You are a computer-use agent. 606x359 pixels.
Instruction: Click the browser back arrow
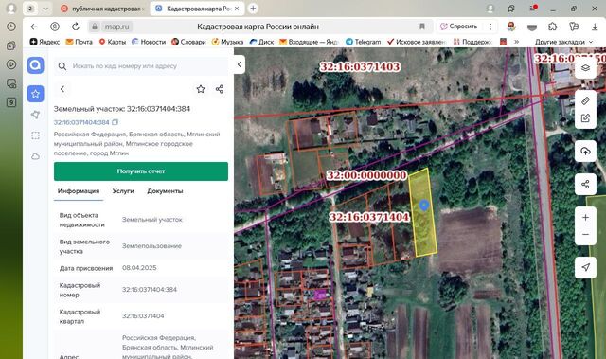34,27
